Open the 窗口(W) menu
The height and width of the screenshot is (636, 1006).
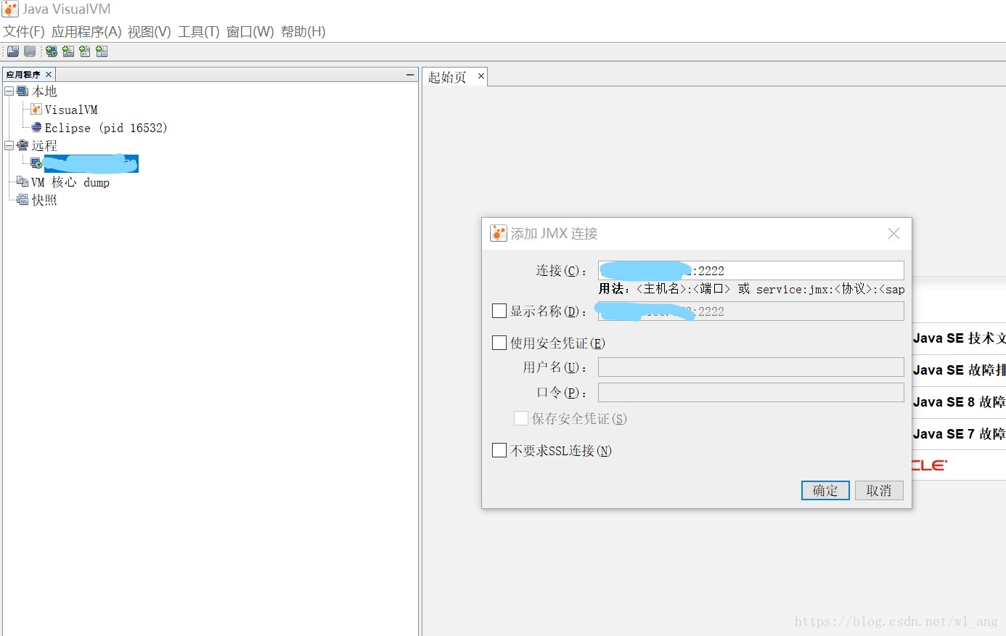tap(250, 31)
